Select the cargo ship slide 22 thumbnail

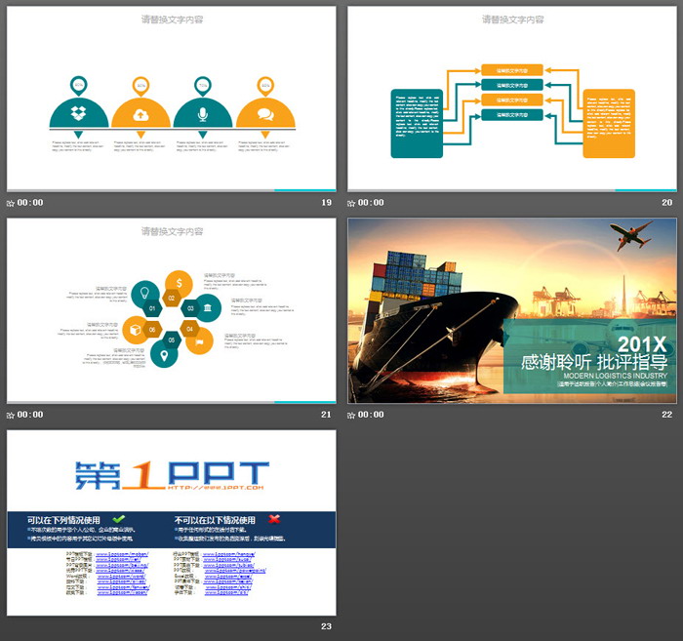[512, 310]
